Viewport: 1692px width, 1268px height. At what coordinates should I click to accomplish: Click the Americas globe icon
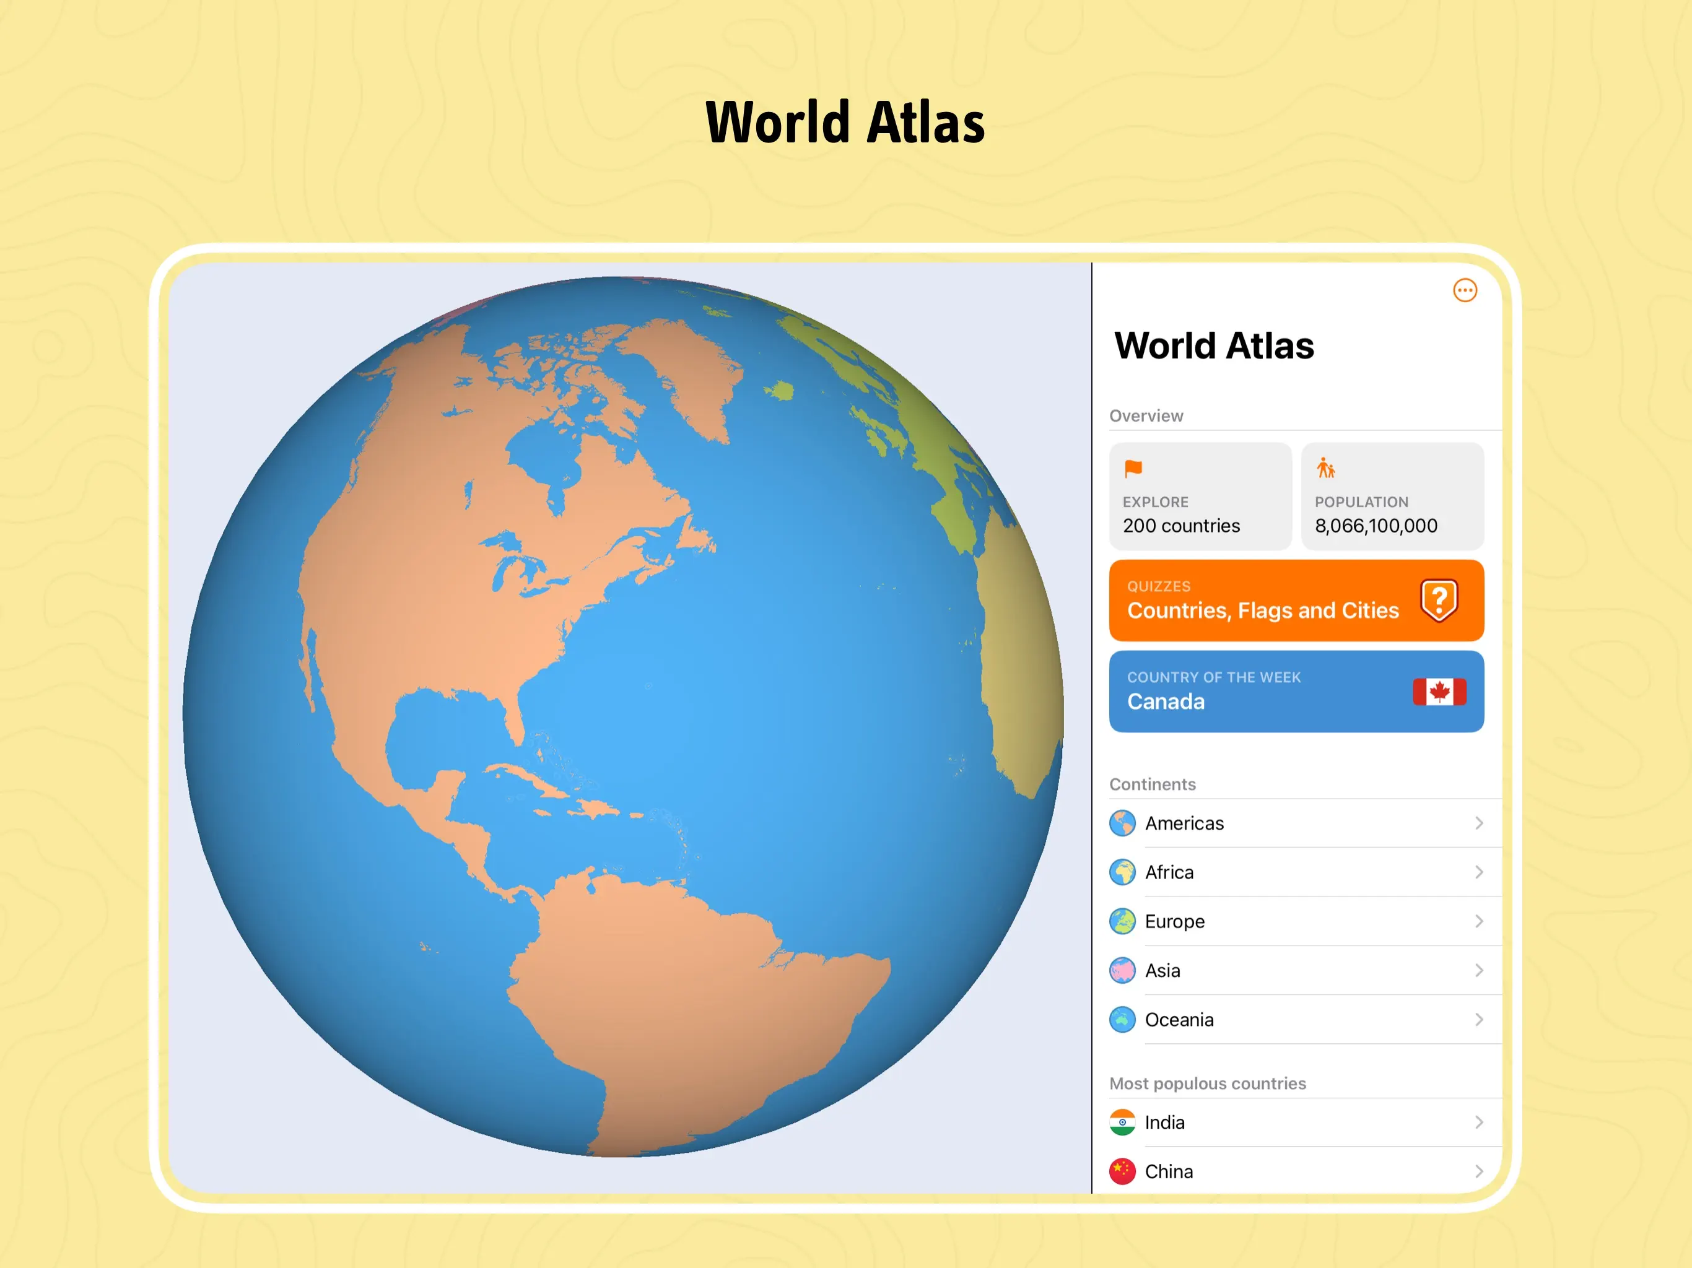click(1122, 823)
